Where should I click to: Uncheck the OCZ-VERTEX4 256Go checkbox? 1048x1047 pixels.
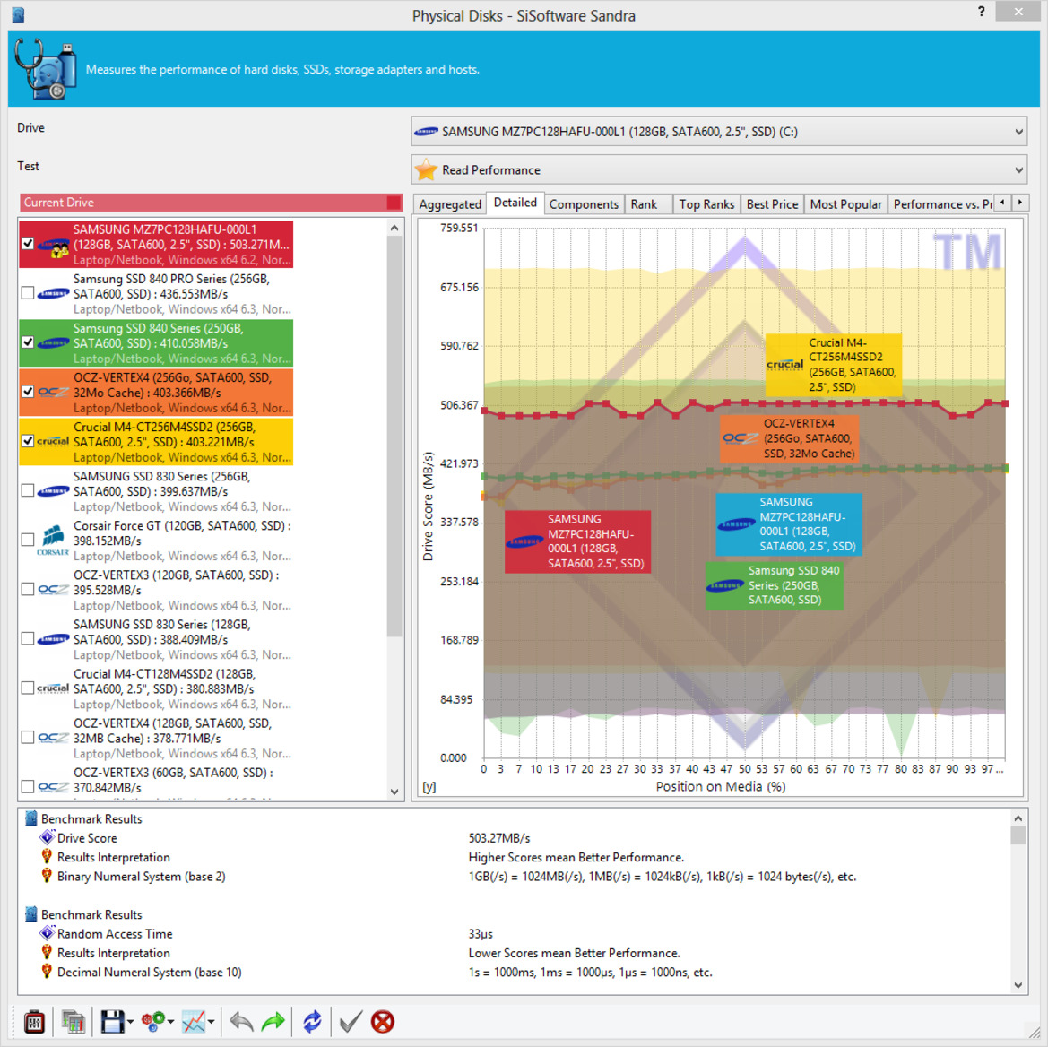28,392
